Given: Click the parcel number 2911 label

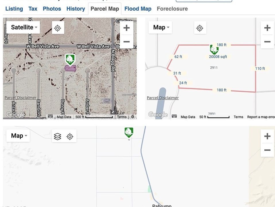Looking at the screenshot, I should [x=214, y=68].
